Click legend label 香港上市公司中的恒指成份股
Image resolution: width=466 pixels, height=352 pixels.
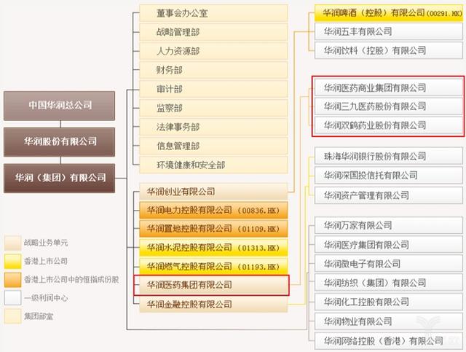(71, 280)
